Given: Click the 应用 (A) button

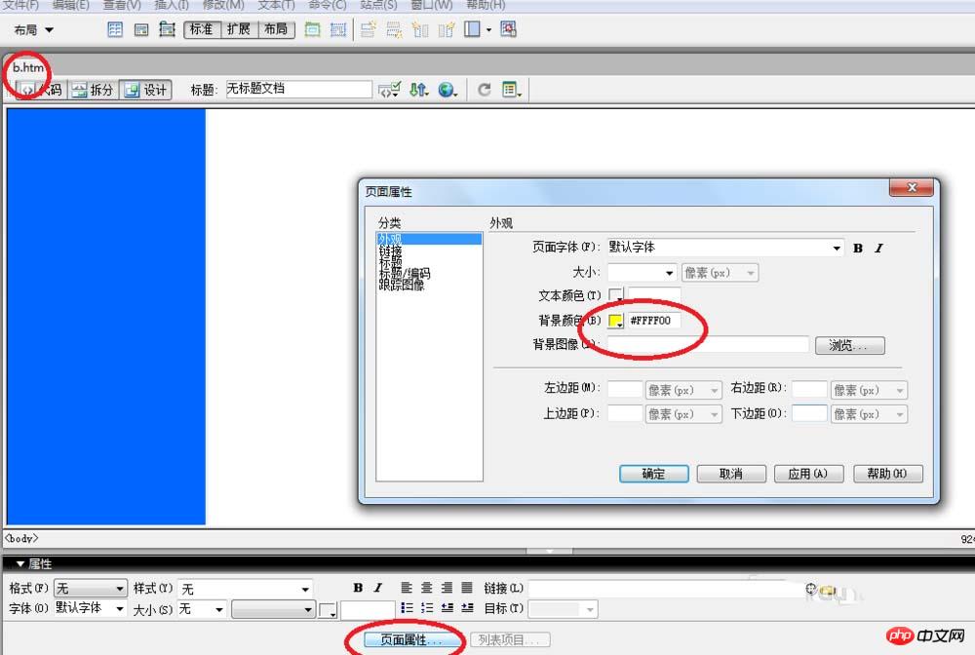Looking at the screenshot, I should (809, 474).
